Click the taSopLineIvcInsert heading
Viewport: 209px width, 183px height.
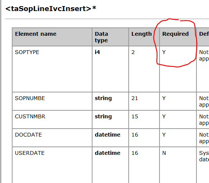(x=51, y=9)
